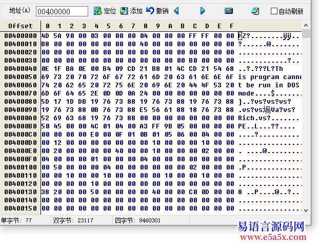This screenshot has height=245, width=319.
Task: Click the 定位 (locate) button
Action: coord(105,11)
